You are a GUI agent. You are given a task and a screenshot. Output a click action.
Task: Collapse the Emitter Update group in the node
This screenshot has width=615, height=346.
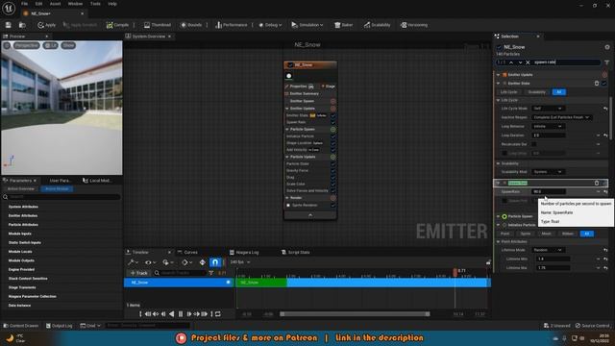(x=287, y=109)
